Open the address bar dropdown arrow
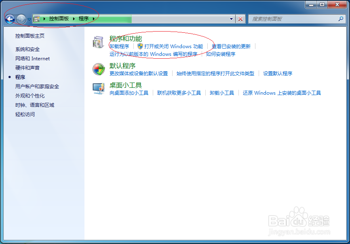Viewport: 350px width, 244px height. 231,19
